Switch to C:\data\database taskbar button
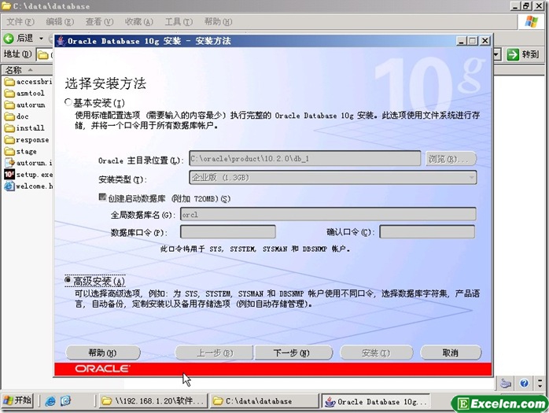 (265, 401)
